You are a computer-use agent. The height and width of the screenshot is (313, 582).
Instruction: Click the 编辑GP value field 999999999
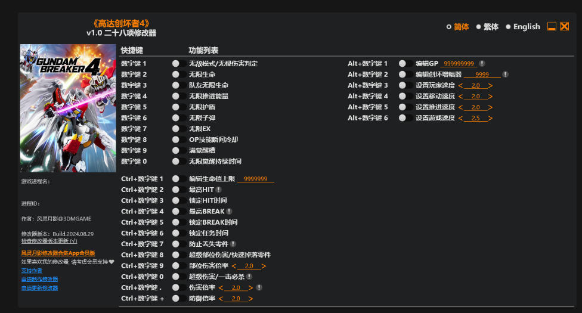(459, 63)
